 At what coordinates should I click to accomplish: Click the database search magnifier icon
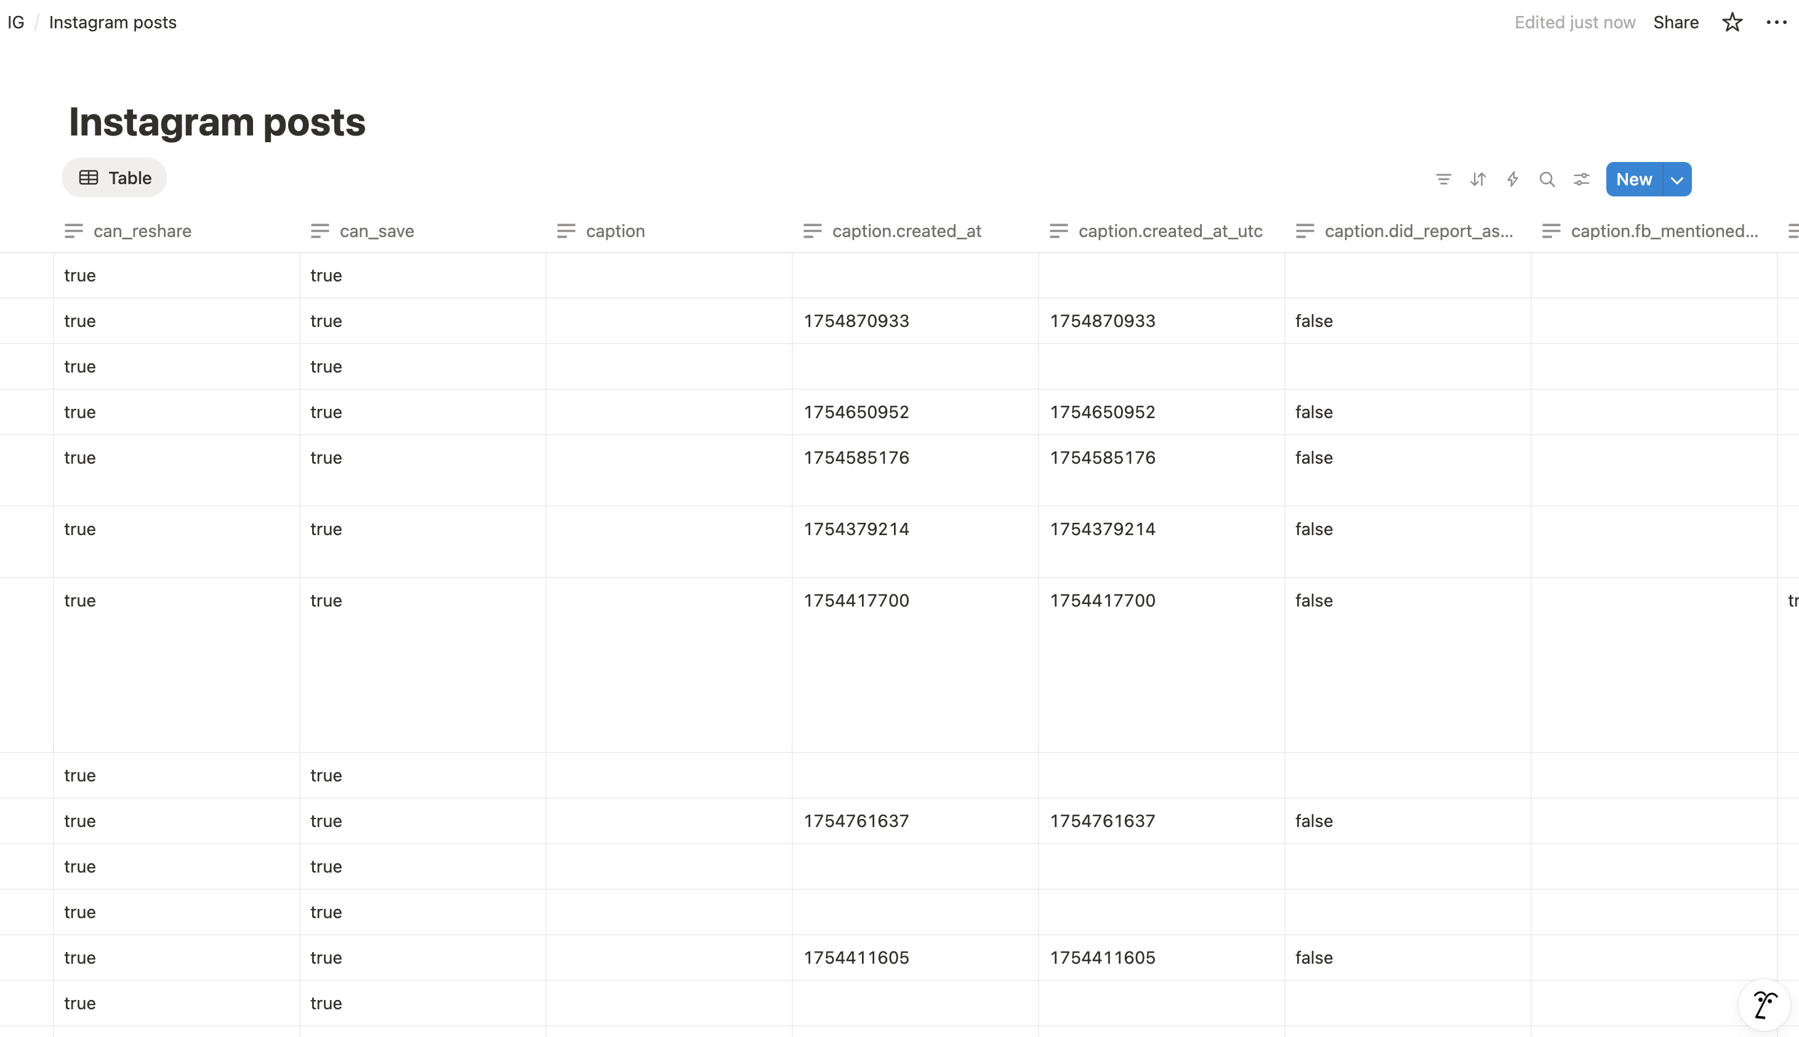click(x=1547, y=179)
